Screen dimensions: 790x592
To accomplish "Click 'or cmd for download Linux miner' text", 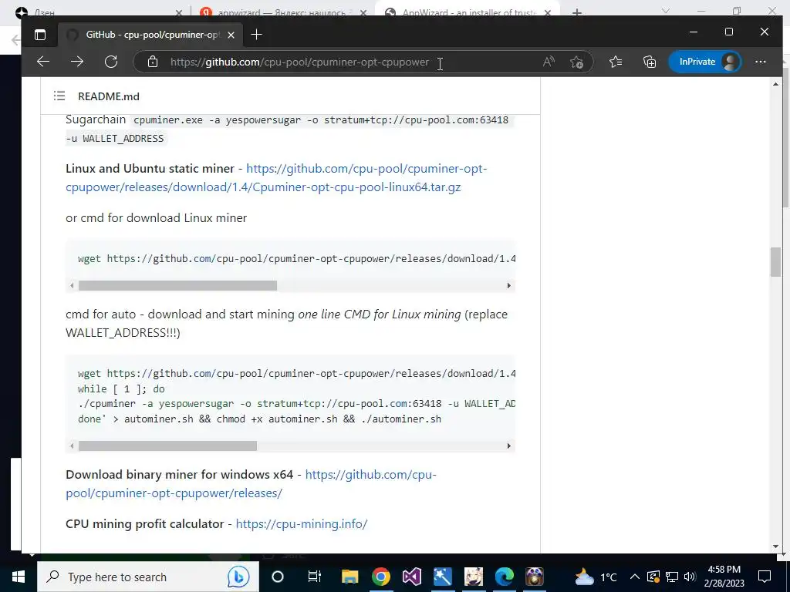I will tap(156, 218).
